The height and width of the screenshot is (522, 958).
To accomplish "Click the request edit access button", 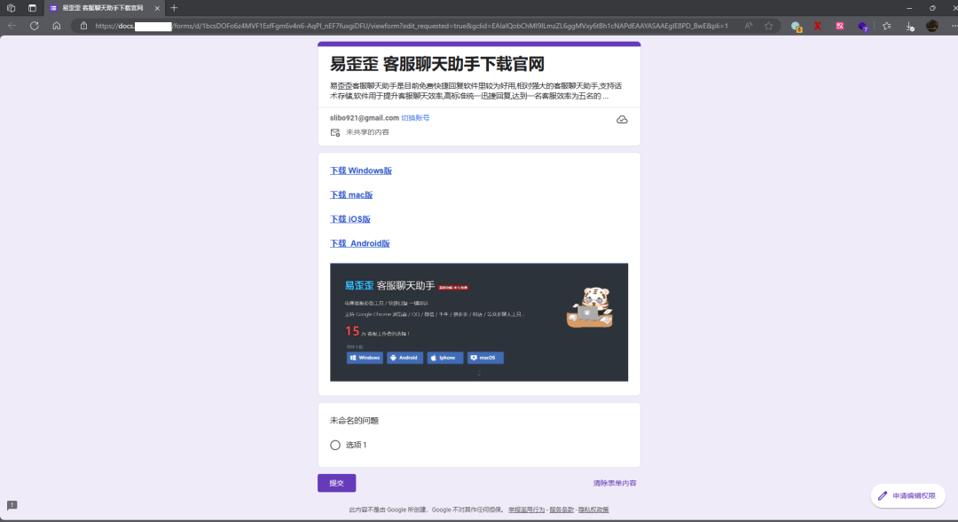I will pyautogui.click(x=908, y=495).
